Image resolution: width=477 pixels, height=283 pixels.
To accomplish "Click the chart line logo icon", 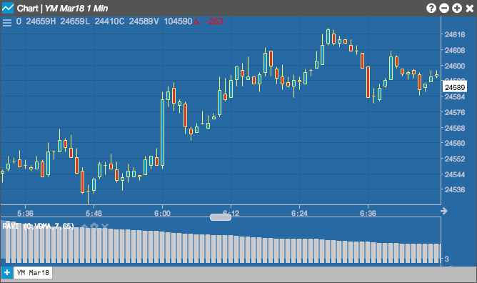I will point(8,8).
